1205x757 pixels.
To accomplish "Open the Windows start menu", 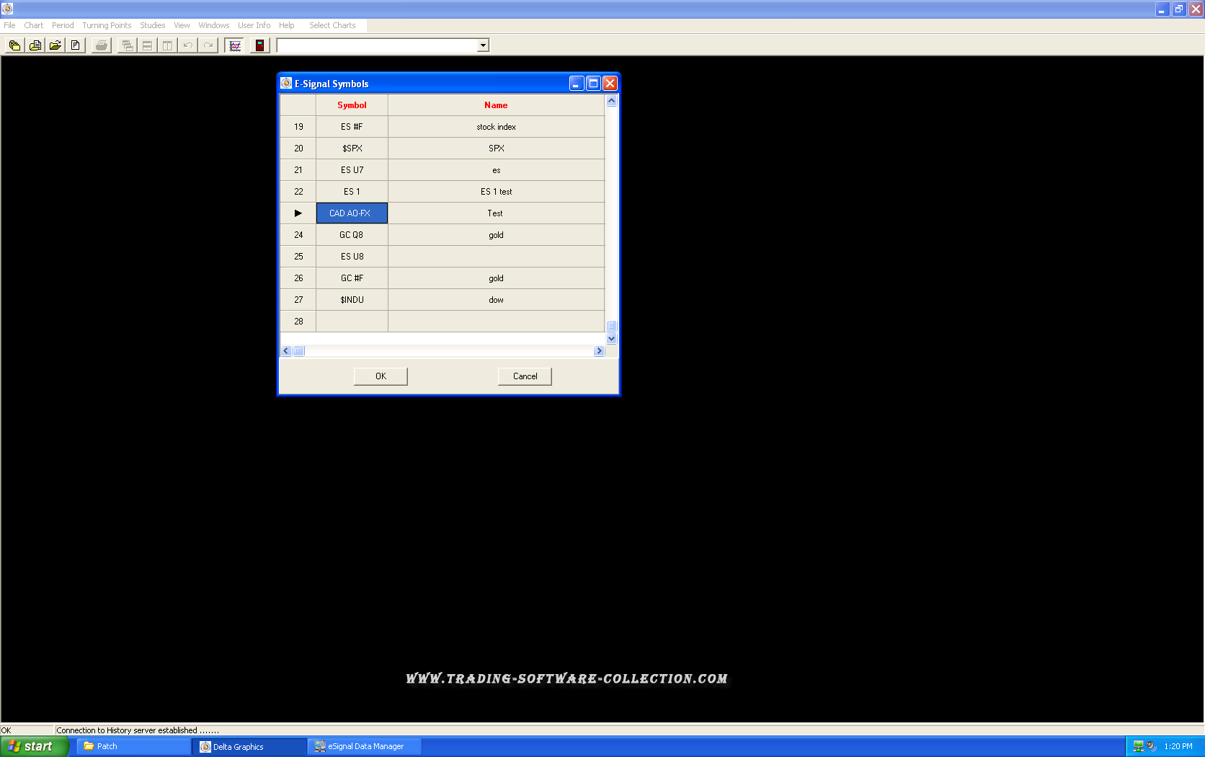I will pyautogui.click(x=33, y=747).
